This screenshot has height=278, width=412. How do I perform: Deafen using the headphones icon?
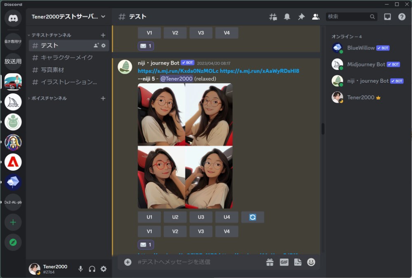pyautogui.click(x=92, y=269)
